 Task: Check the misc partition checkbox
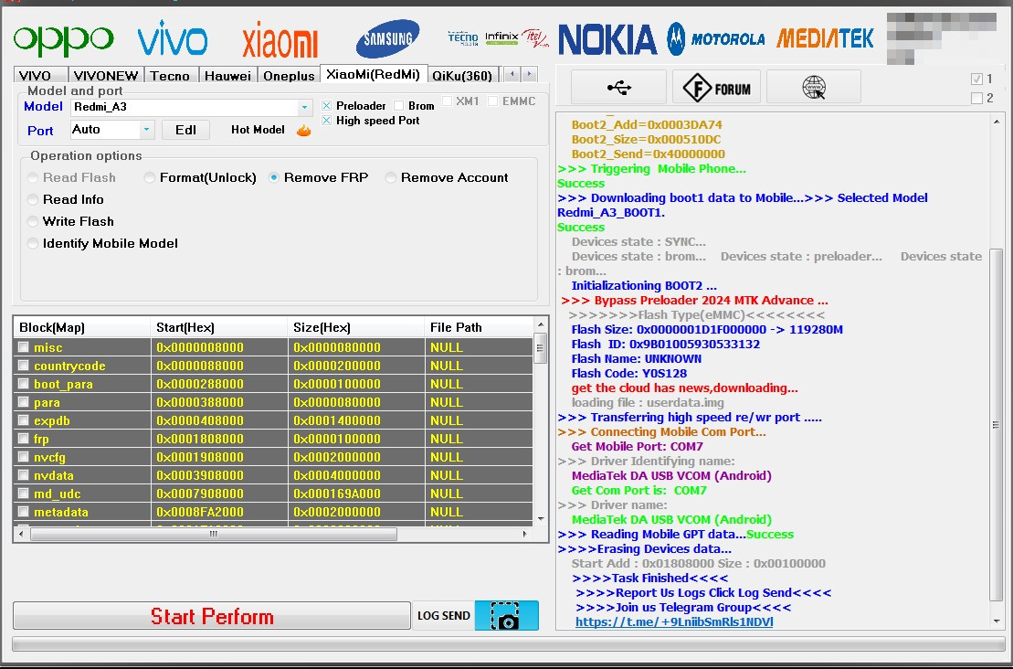[23, 347]
